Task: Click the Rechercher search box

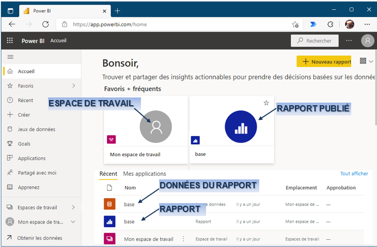Action: click(x=315, y=41)
